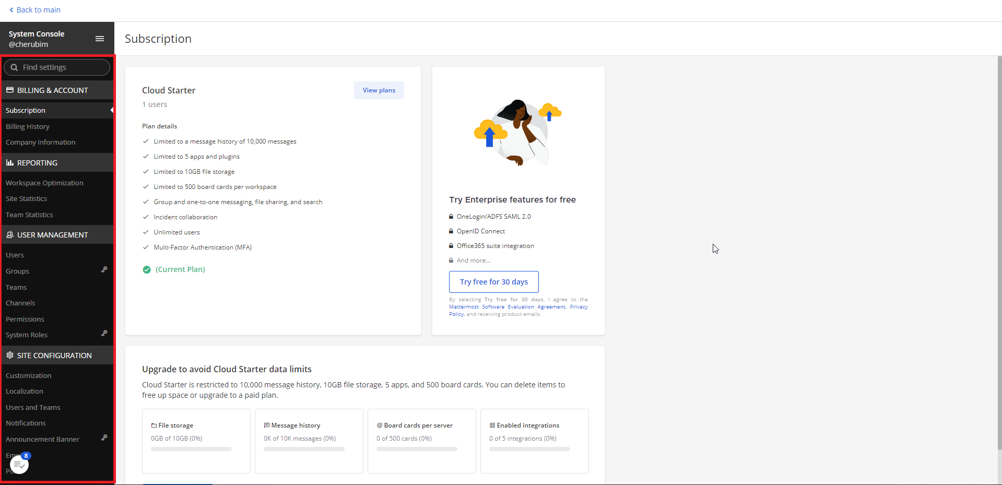Open Mattermost Software Evaluation Agreement link
This screenshot has height=485, width=1002.
tap(508, 307)
